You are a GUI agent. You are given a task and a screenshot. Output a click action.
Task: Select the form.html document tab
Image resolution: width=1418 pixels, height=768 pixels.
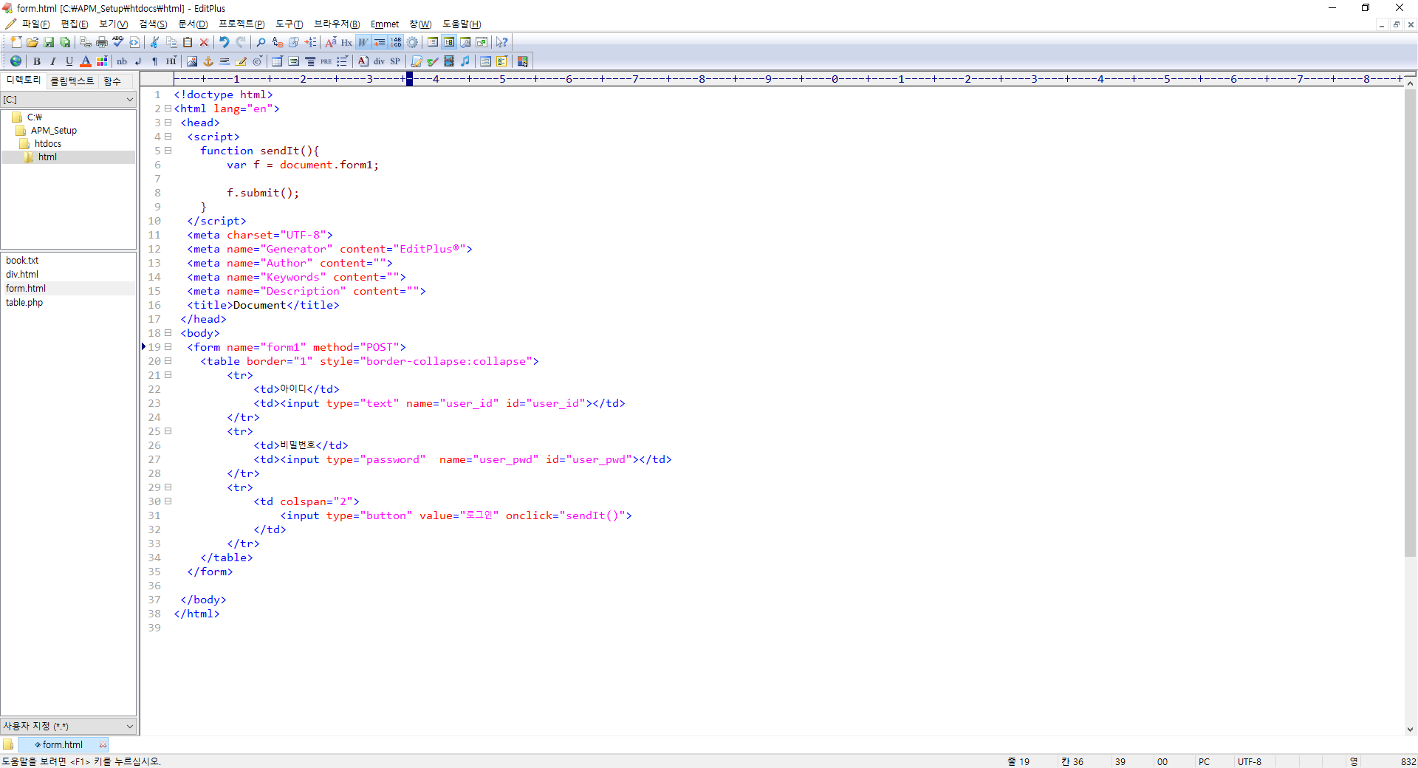[63, 744]
